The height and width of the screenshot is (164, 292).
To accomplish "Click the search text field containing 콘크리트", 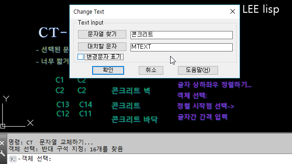I will tap(182, 35).
